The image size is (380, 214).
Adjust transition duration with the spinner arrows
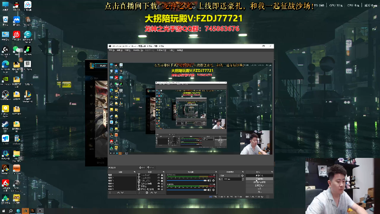[x=243, y=179]
